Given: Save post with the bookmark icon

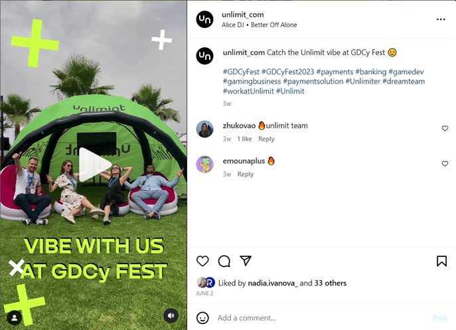Looking at the screenshot, I should pyautogui.click(x=441, y=261).
